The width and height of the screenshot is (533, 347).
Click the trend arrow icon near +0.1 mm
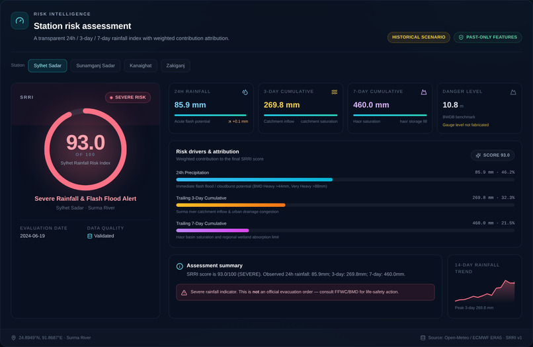pyautogui.click(x=229, y=122)
